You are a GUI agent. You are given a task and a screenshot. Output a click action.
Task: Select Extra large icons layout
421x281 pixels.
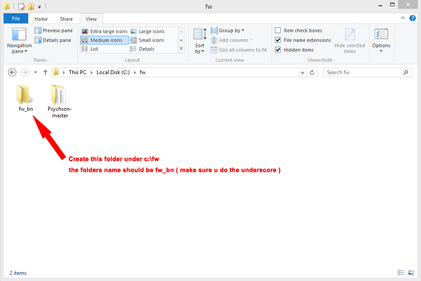click(104, 31)
